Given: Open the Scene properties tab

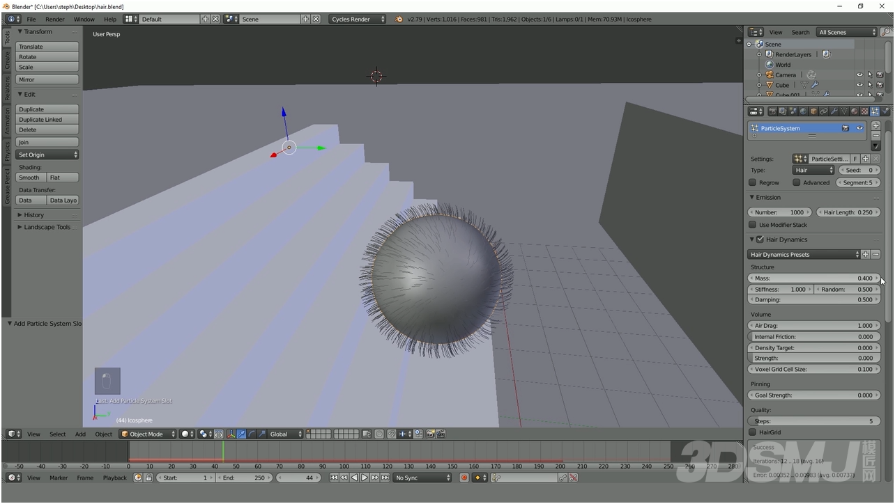Looking at the screenshot, I should tap(793, 111).
